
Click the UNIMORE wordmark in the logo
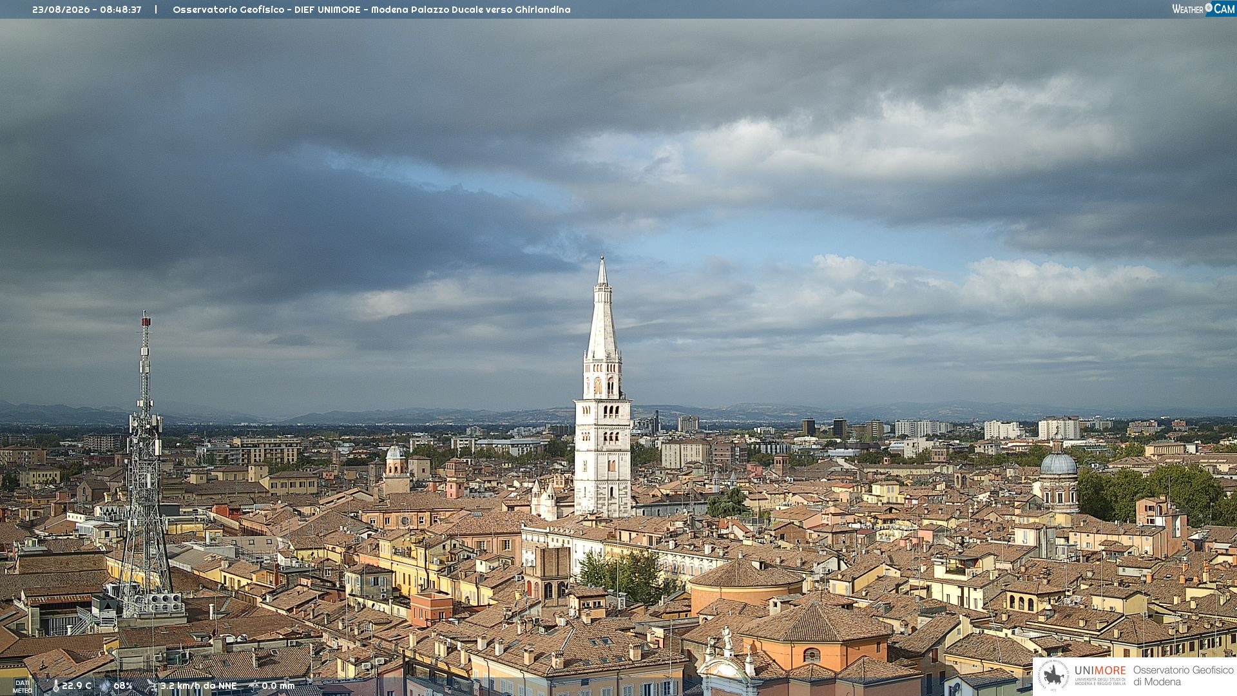coord(1100,670)
